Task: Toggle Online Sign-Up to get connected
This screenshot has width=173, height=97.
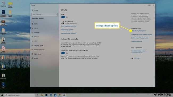Action: 63,53
